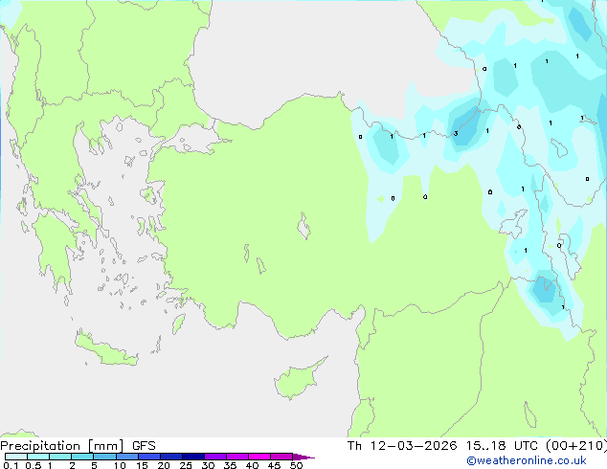607x469 pixels.
Task: Click the legend scale label "15"
Action: (142, 465)
